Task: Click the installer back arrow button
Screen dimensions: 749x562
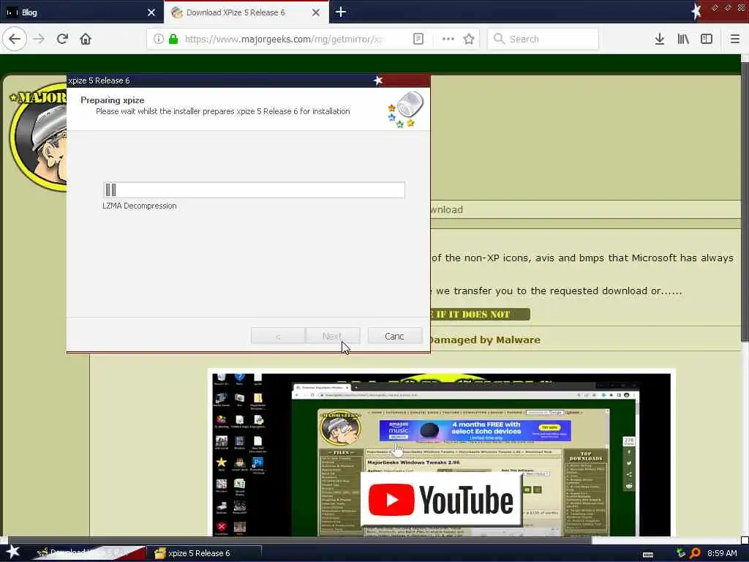Action: point(277,336)
